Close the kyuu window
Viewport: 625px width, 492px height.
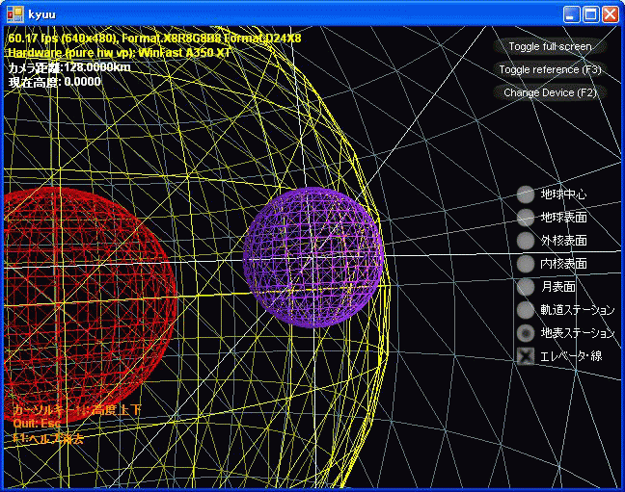[x=611, y=13]
